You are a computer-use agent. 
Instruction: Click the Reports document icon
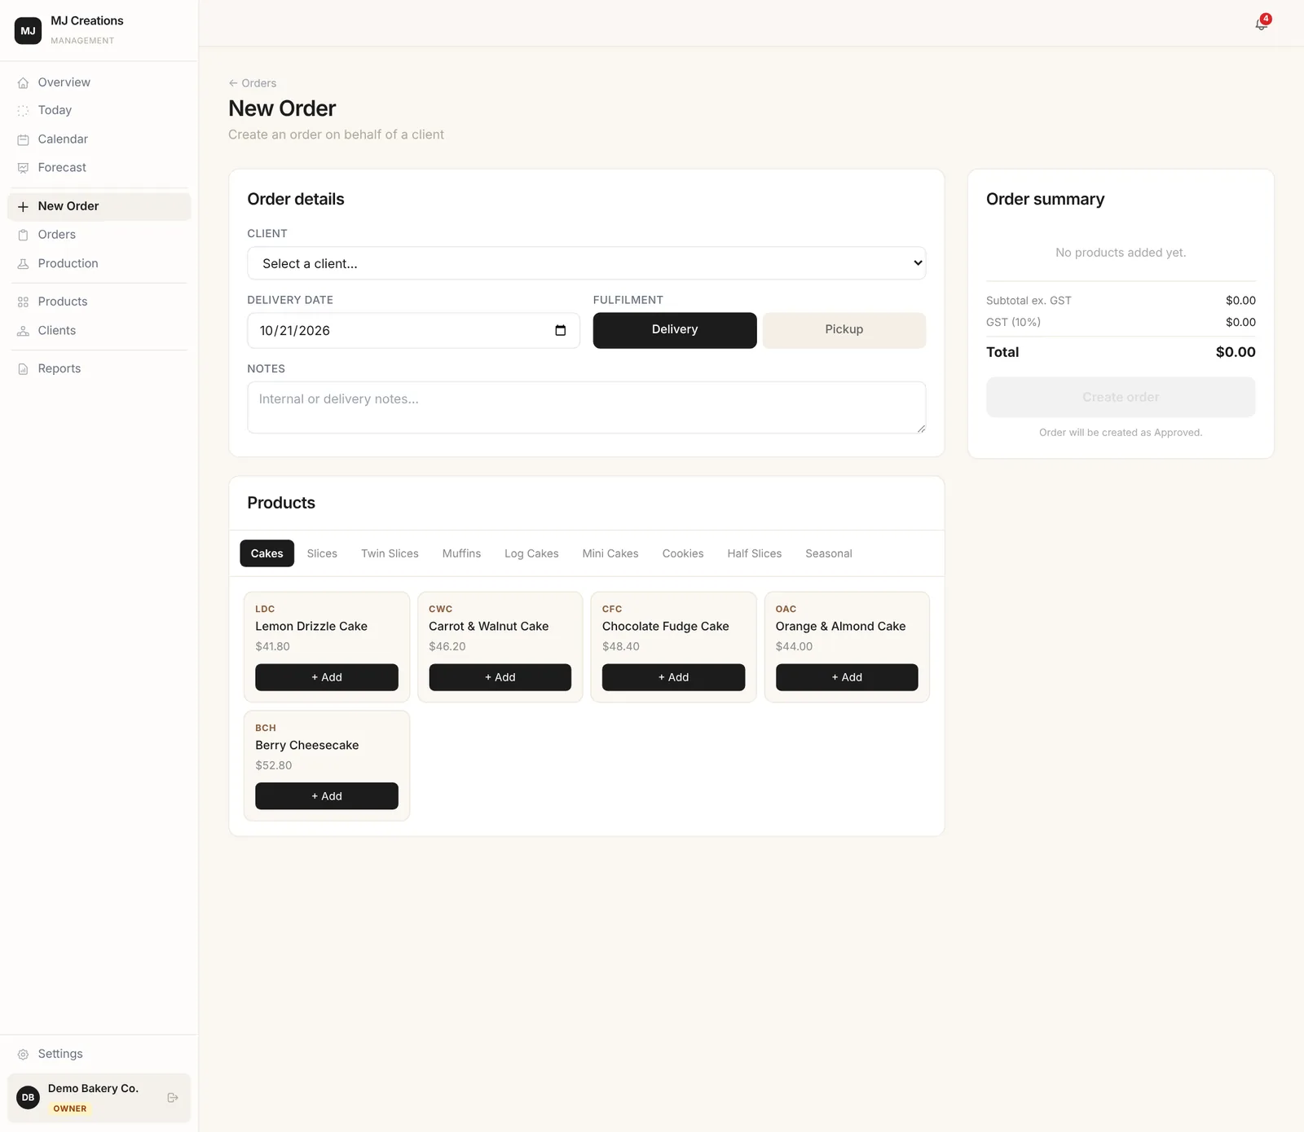pyautogui.click(x=23, y=369)
